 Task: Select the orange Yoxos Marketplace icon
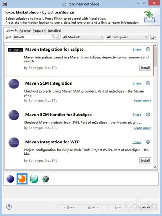[x=22, y=179]
